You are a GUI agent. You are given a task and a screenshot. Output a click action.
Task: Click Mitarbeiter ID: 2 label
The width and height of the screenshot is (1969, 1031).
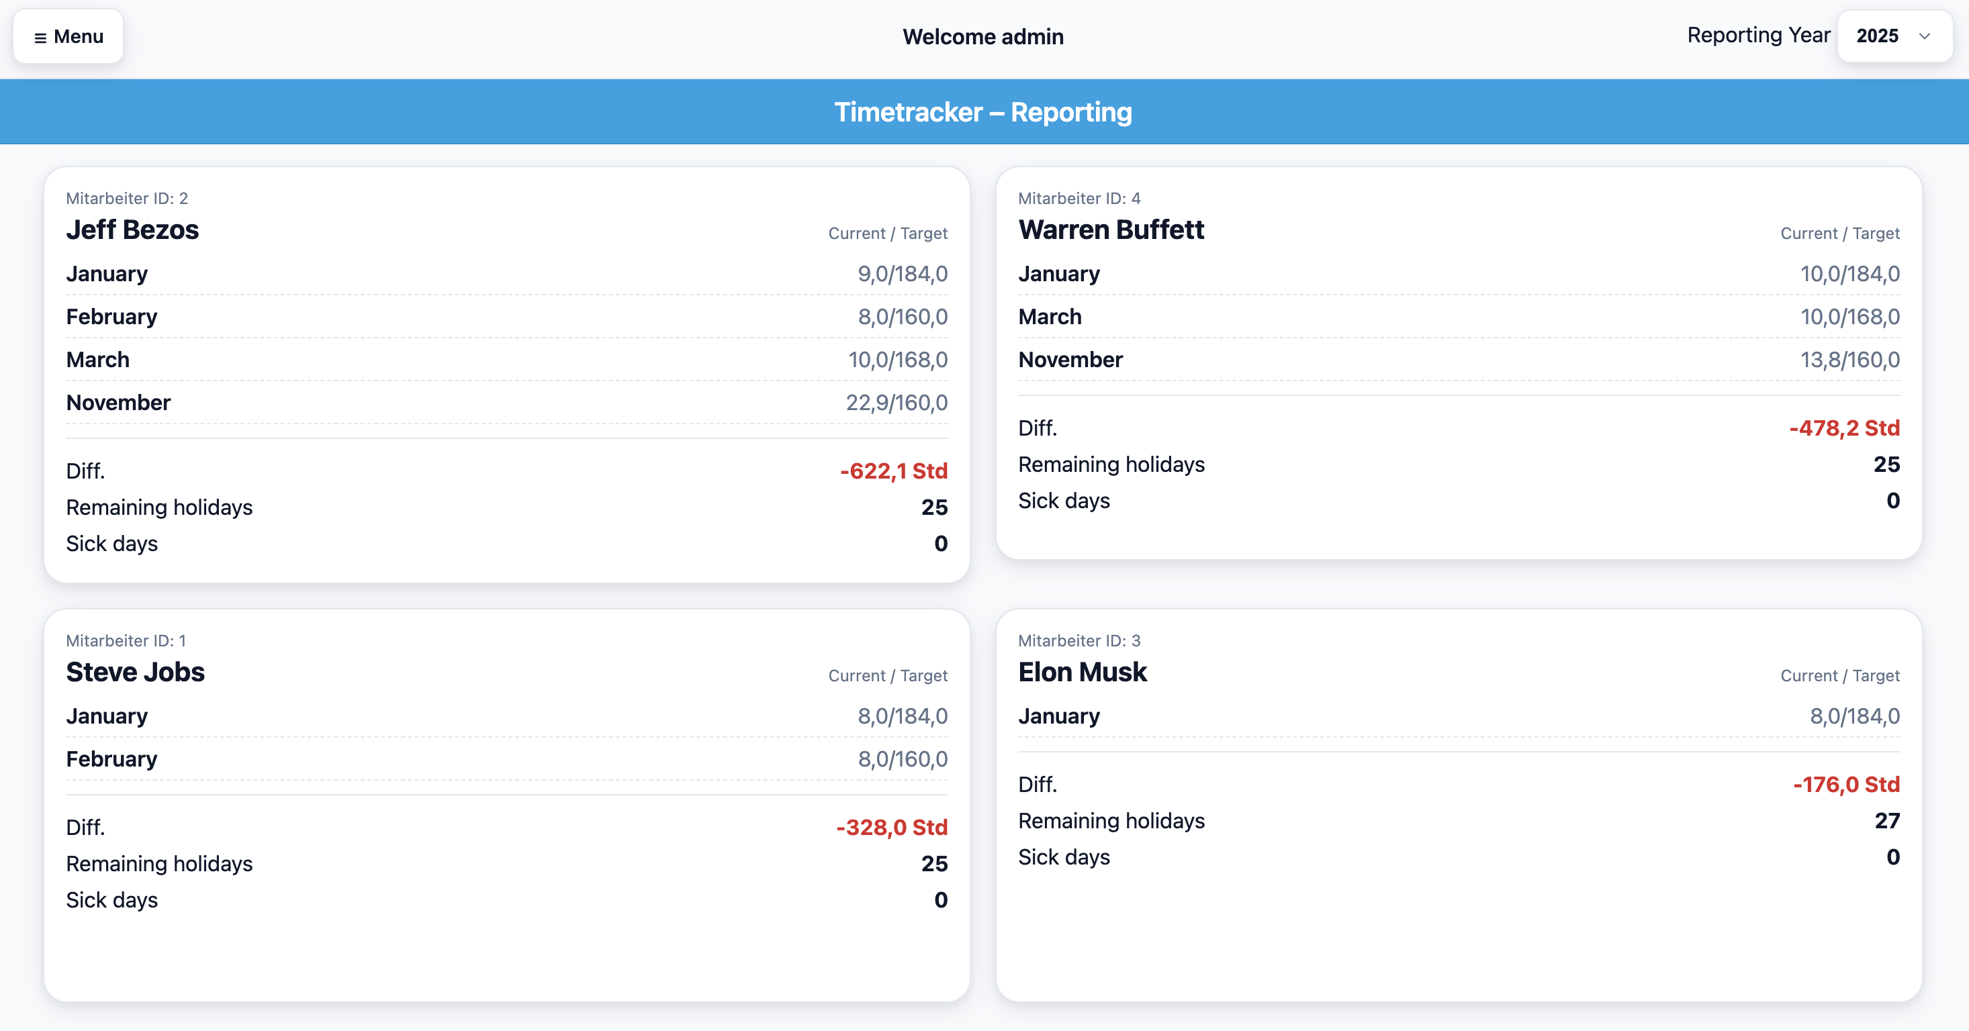[127, 199]
